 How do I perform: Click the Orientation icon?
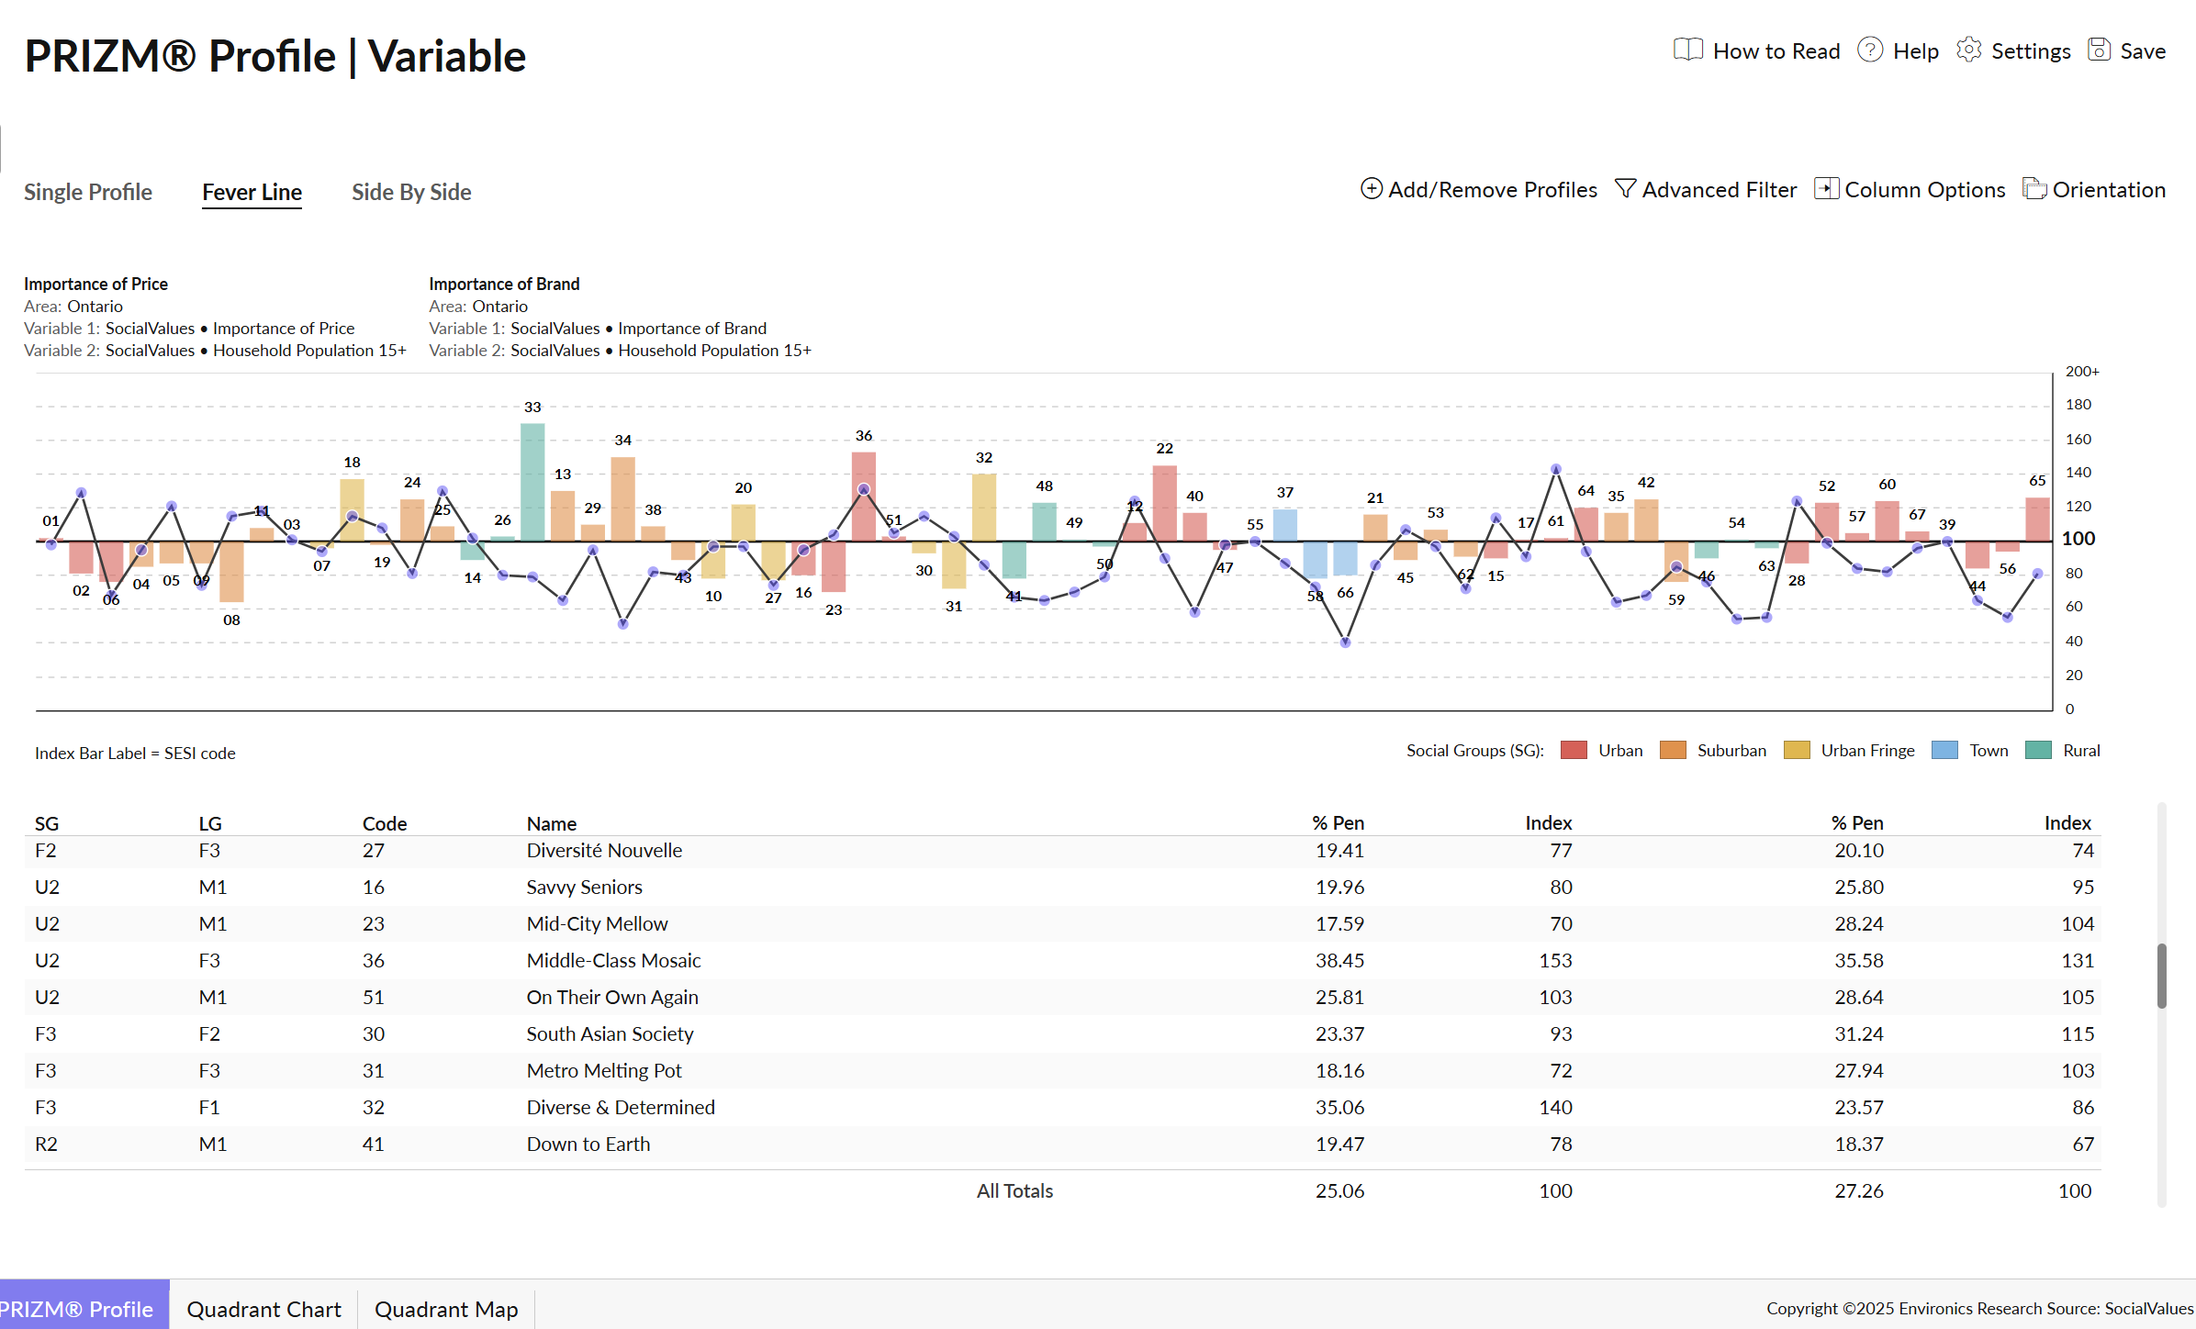click(2034, 189)
